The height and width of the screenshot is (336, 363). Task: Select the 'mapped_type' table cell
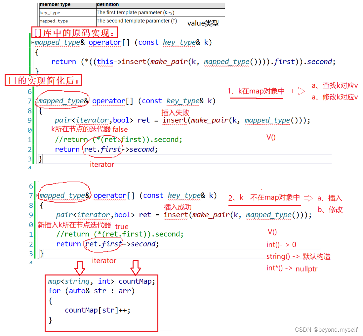(x=54, y=21)
